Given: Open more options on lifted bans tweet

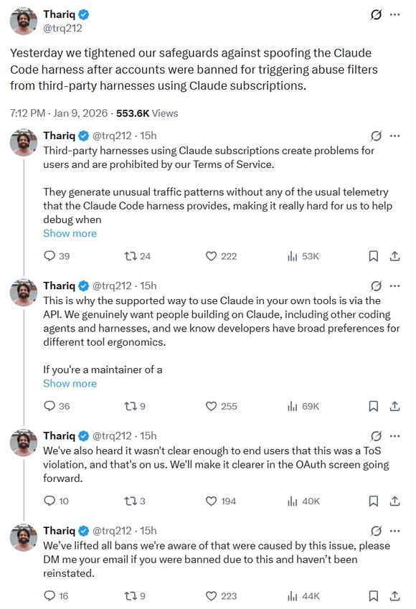Looking at the screenshot, I should 394,531.
